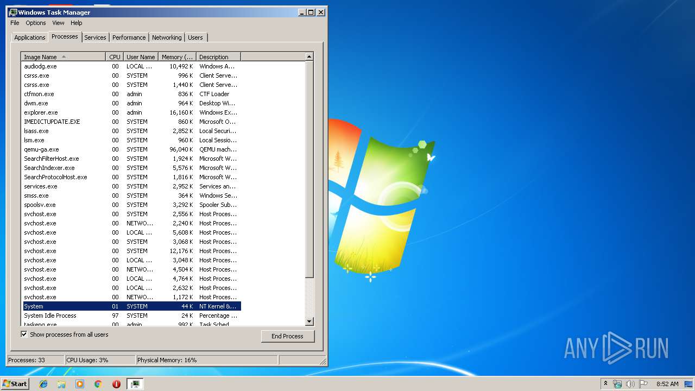Sort by the Description column header
The width and height of the screenshot is (695, 391).
tap(218, 57)
